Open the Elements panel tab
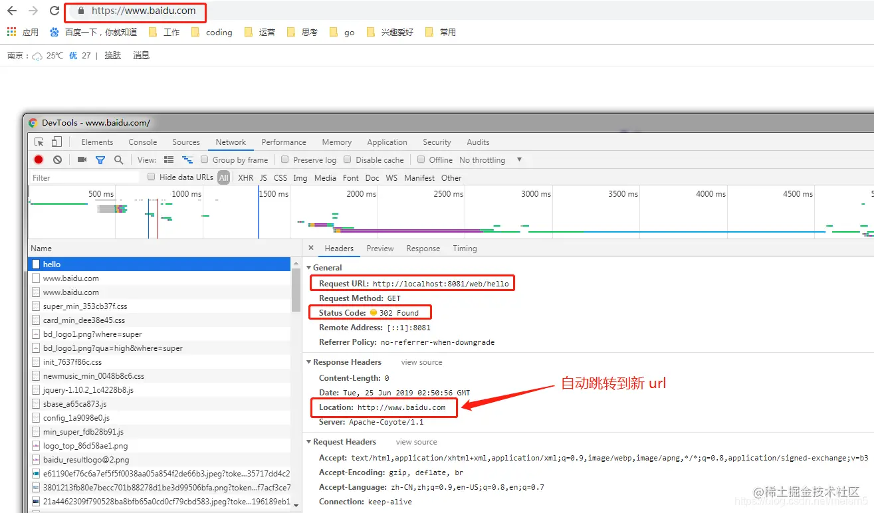This screenshot has height=513, width=874. pos(97,142)
